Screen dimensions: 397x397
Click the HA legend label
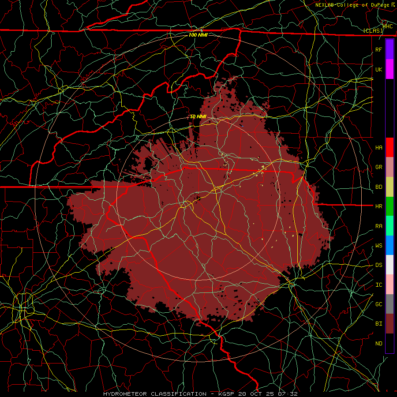tap(379, 147)
